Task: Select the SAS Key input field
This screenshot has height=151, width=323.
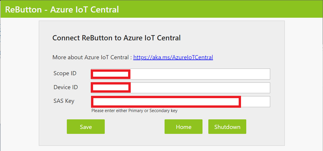Action: point(180,102)
